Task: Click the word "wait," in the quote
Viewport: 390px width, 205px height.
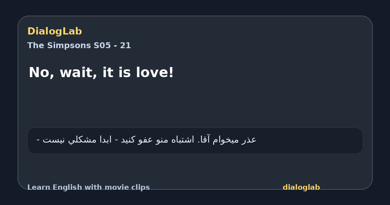Action: pos(78,73)
